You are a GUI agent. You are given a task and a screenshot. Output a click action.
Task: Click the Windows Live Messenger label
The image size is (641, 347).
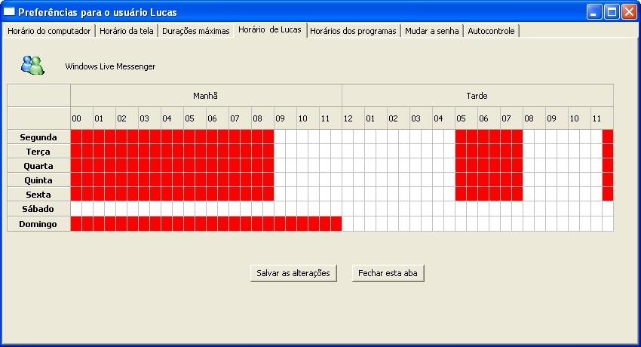click(x=110, y=66)
